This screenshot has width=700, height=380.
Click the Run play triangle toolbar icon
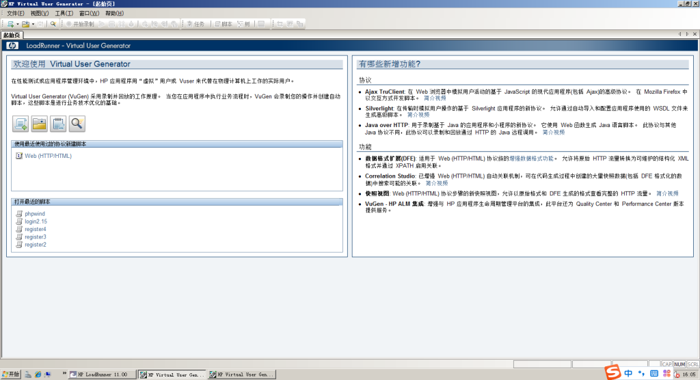[x=102, y=24]
